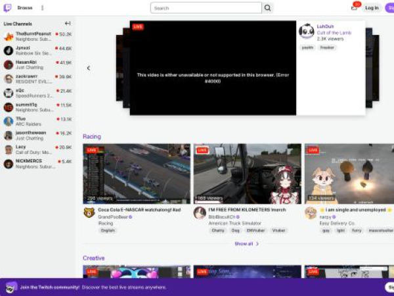Select the lgbt tag under narpy
The height and width of the screenshot is (296, 394).
point(341,230)
